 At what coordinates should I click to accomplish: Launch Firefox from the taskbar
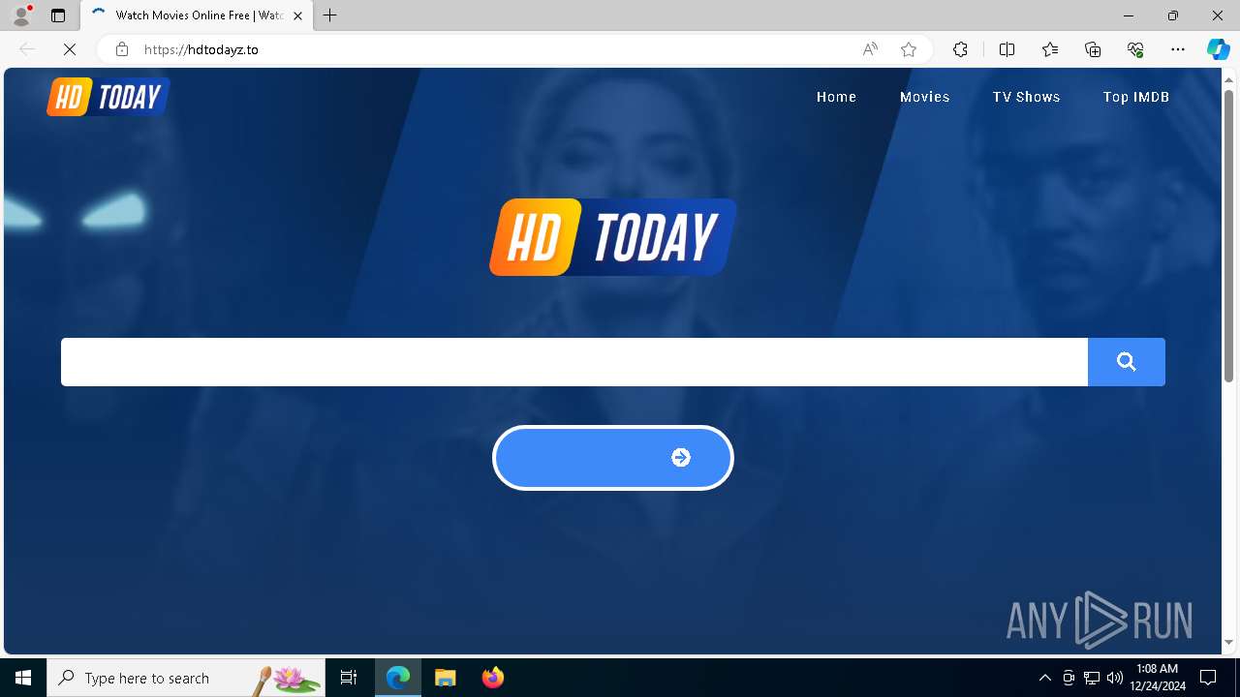pyautogui.click(x=493, y=678)
